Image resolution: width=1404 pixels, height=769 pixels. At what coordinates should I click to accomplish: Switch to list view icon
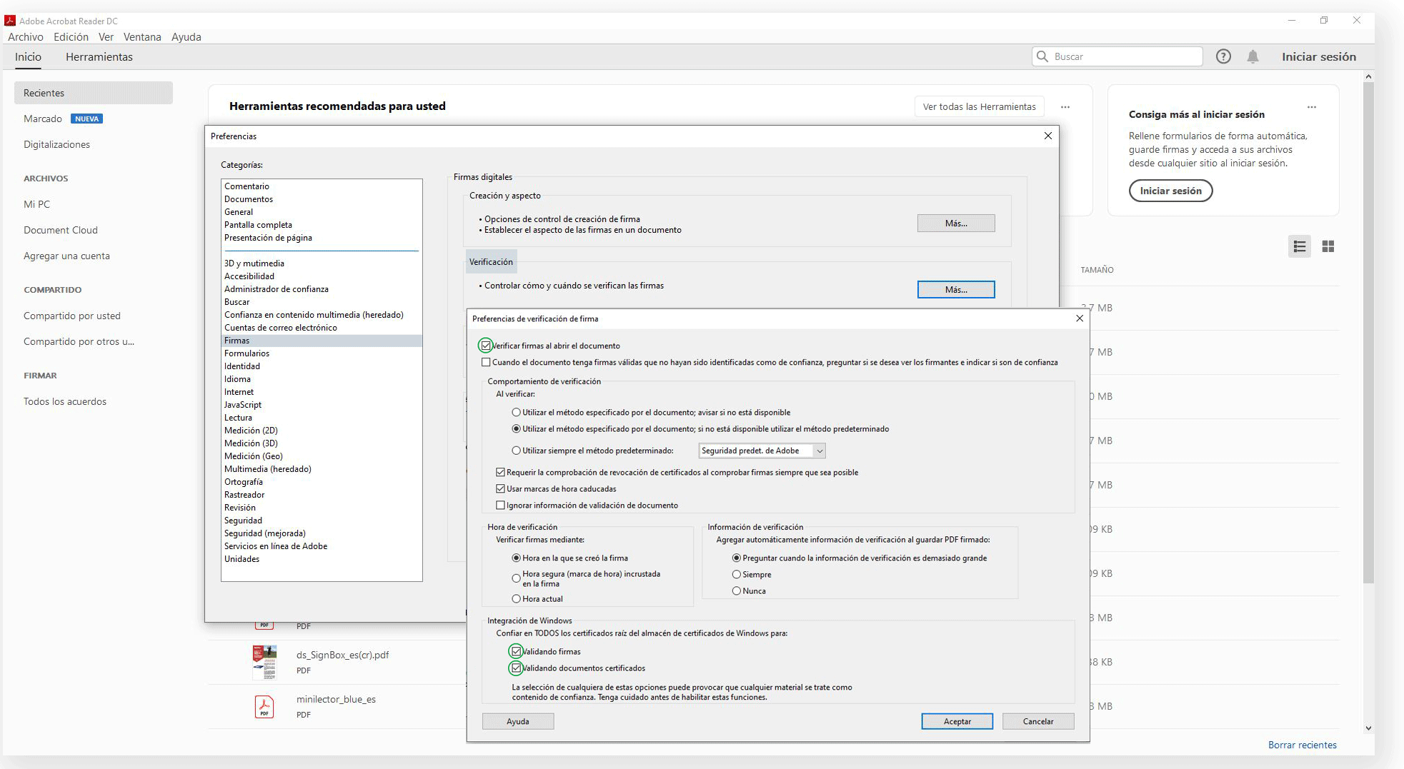1300,246
